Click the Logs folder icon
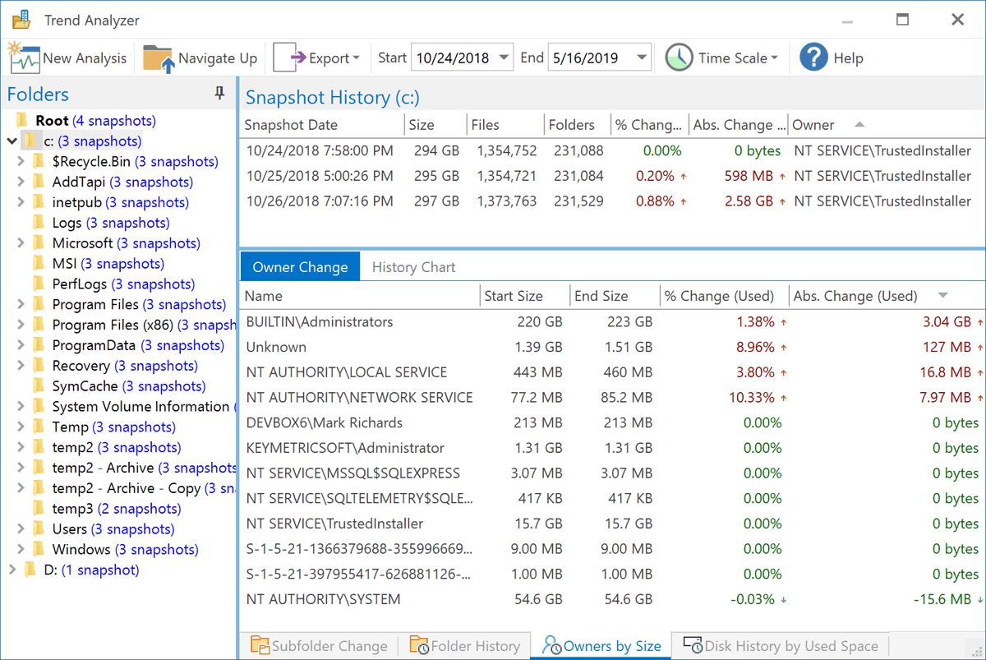 click(x=39, y=223)
